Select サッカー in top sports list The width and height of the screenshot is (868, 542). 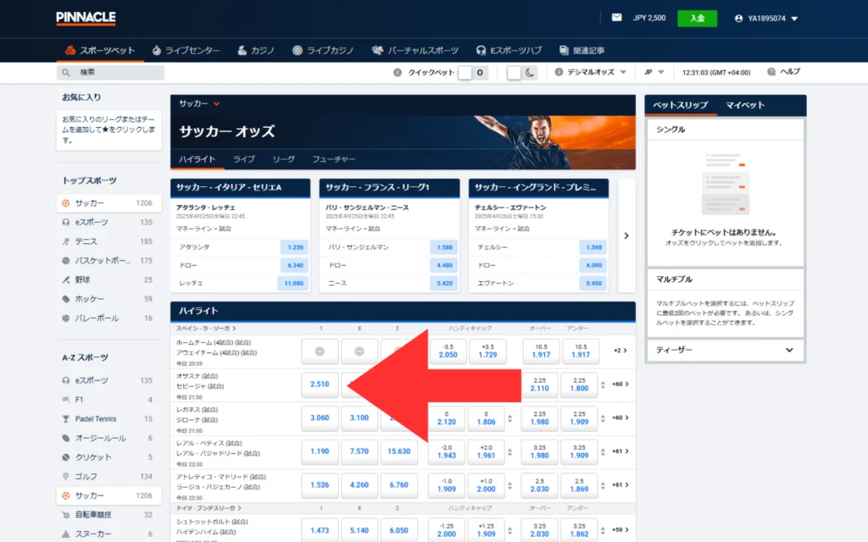click(108, 203)
